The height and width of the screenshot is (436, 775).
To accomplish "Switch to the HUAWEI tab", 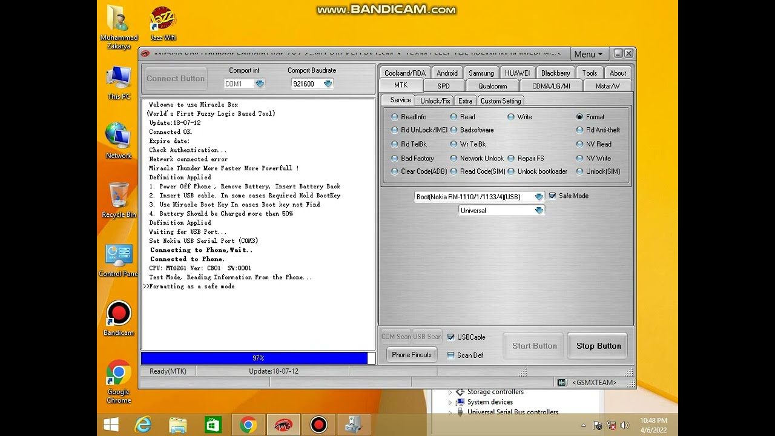I will click(x=517, y=73).
